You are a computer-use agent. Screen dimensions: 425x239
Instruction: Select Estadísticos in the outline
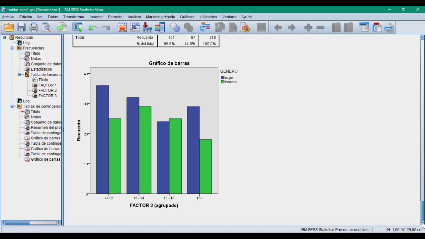(41, 69)
